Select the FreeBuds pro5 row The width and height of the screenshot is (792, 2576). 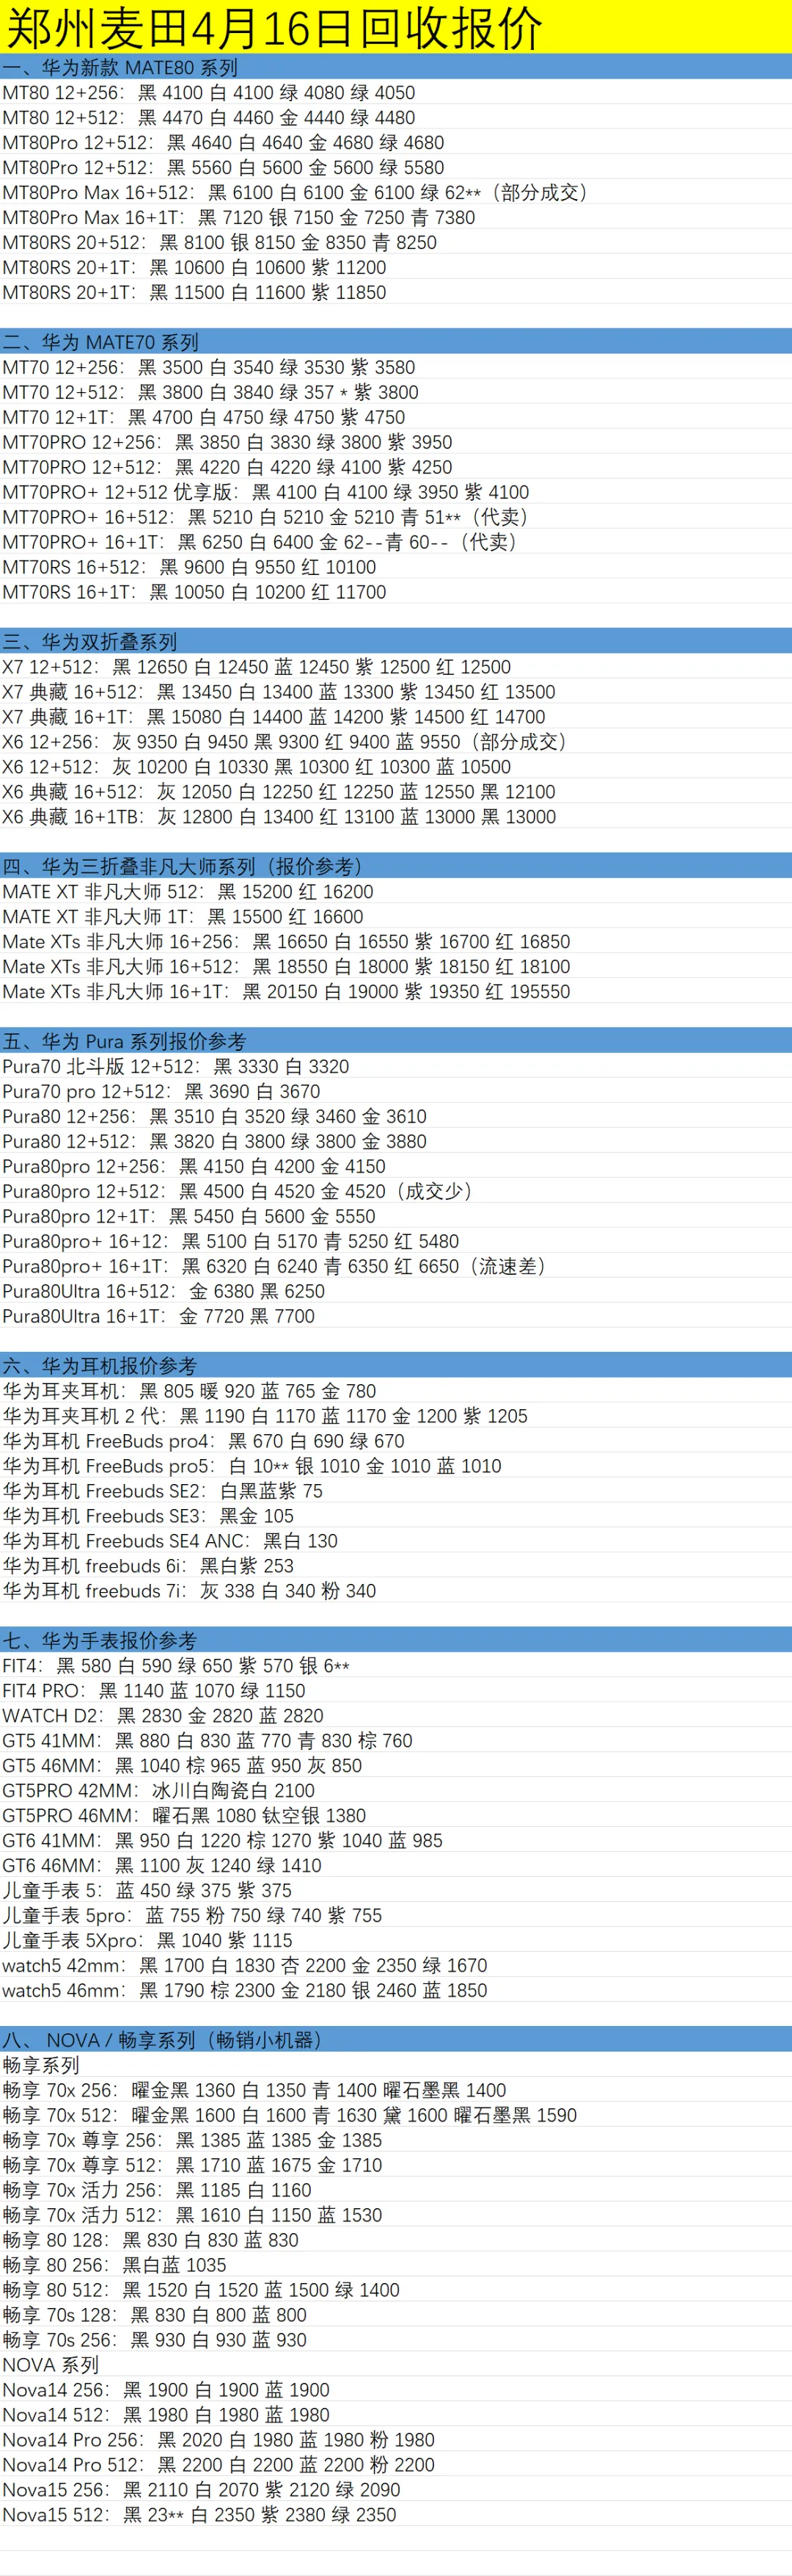[395, 1466]
